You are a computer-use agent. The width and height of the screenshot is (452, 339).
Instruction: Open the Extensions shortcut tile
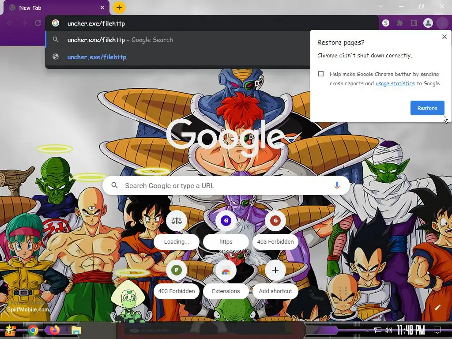click(x=226, y=279)
